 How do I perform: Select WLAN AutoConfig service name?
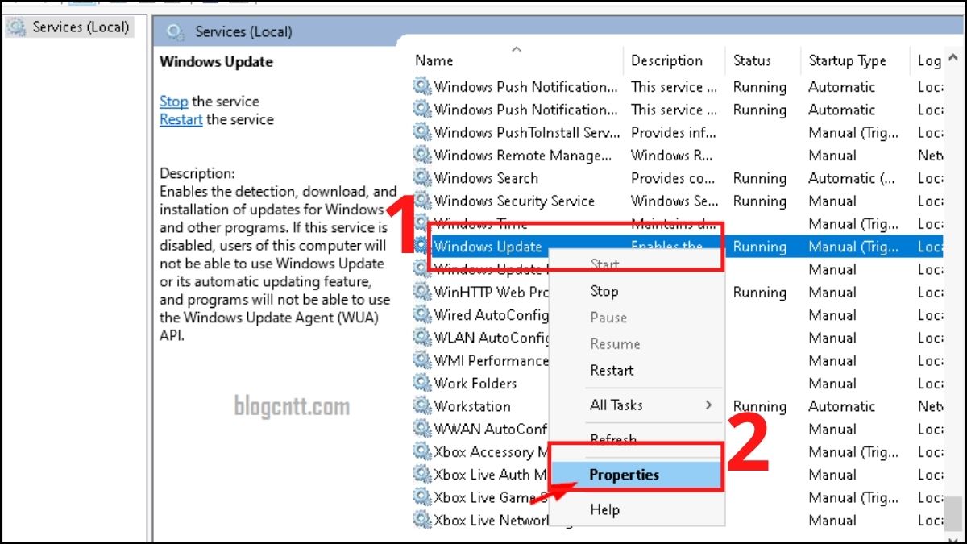point(492,338)
